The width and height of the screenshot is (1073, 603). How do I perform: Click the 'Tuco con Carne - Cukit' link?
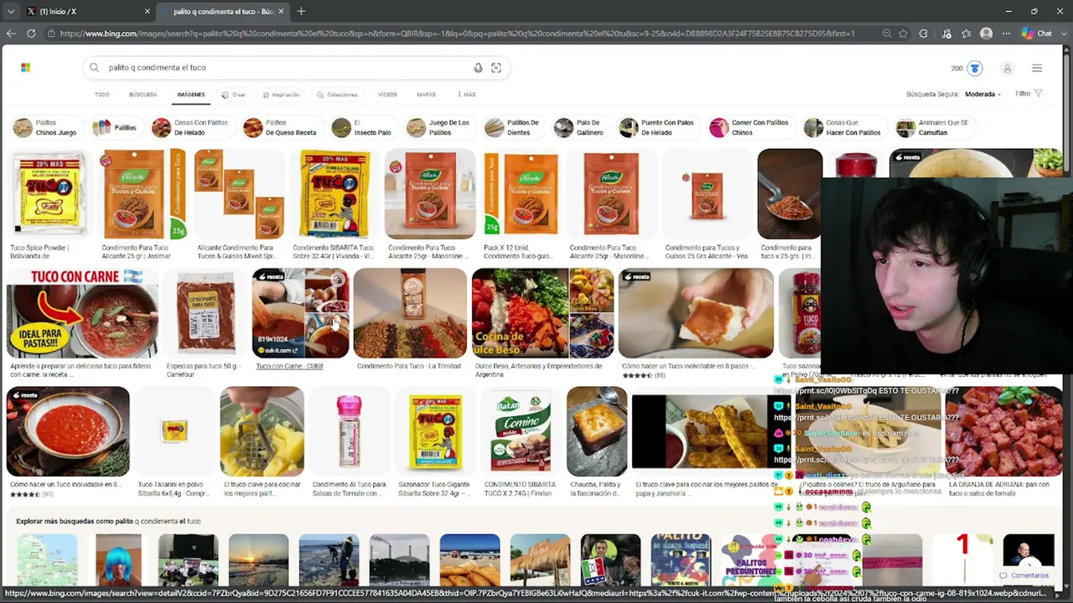click(289, 366)
